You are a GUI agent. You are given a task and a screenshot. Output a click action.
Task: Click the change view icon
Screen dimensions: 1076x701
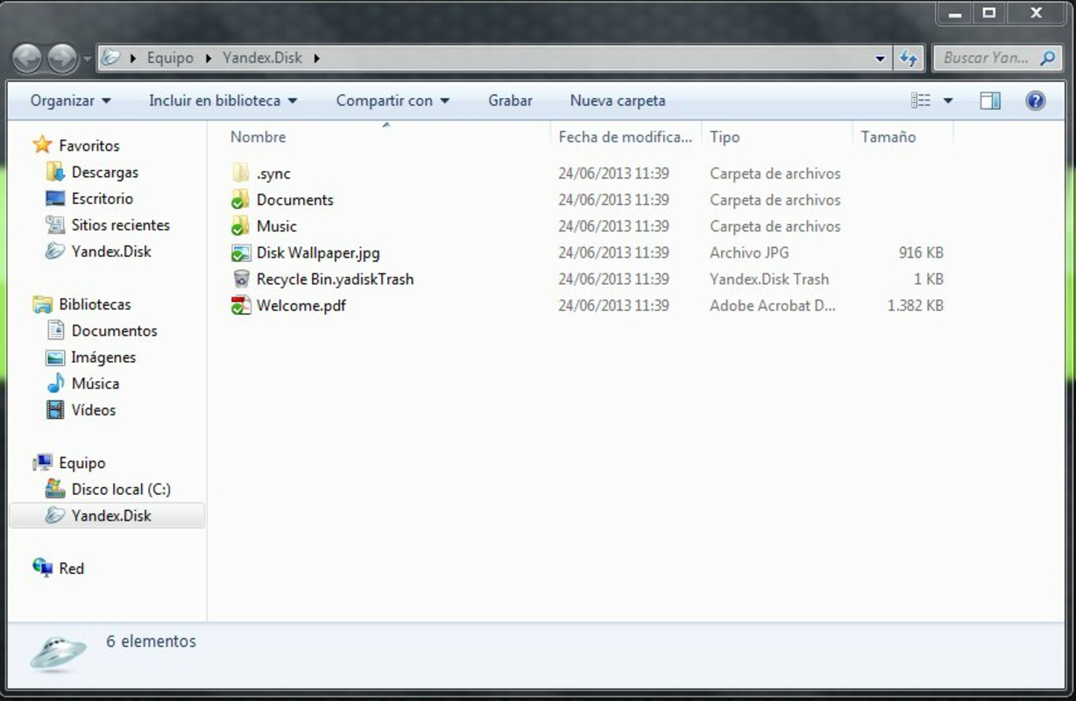click(x=921, y=101)
